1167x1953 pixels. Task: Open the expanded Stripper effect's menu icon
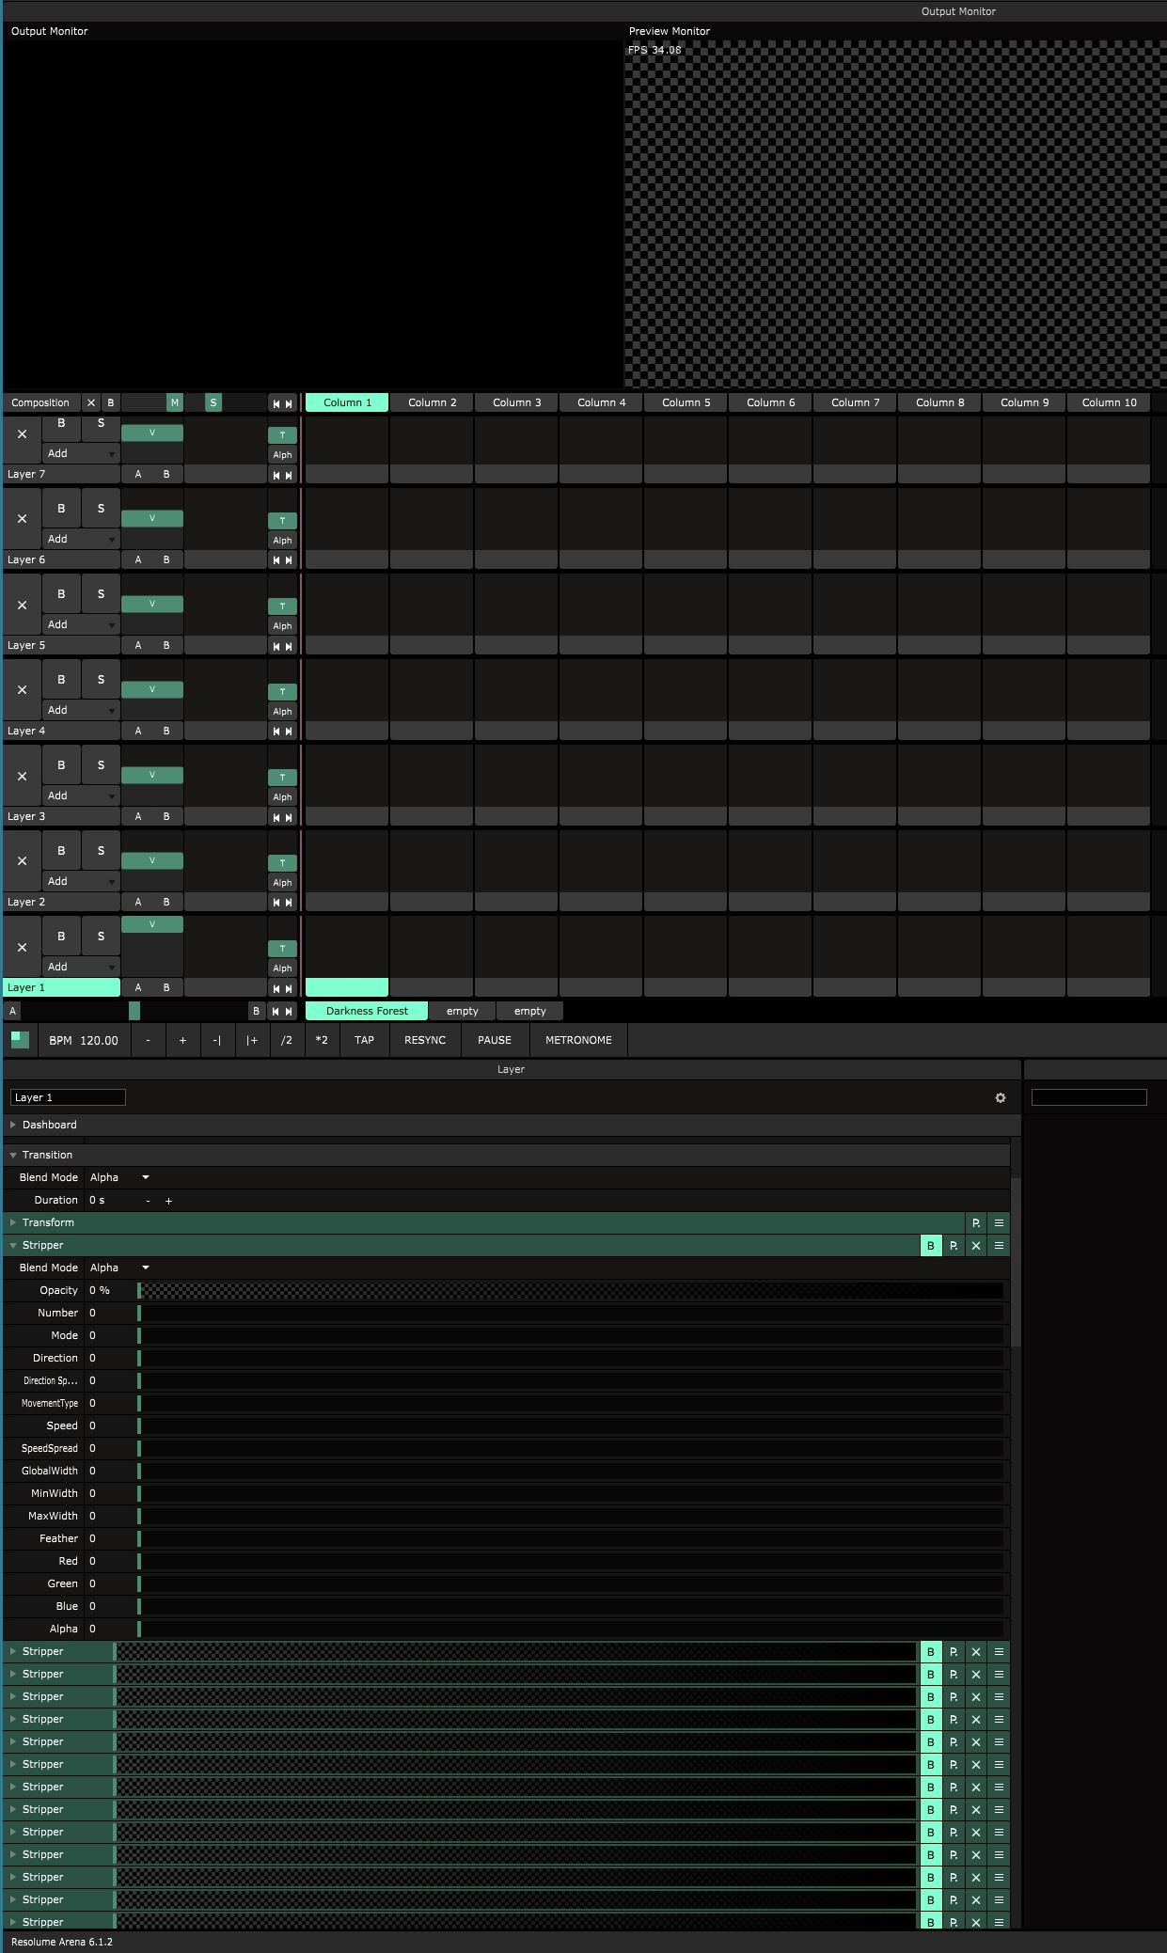click(x=999, y=1245)
